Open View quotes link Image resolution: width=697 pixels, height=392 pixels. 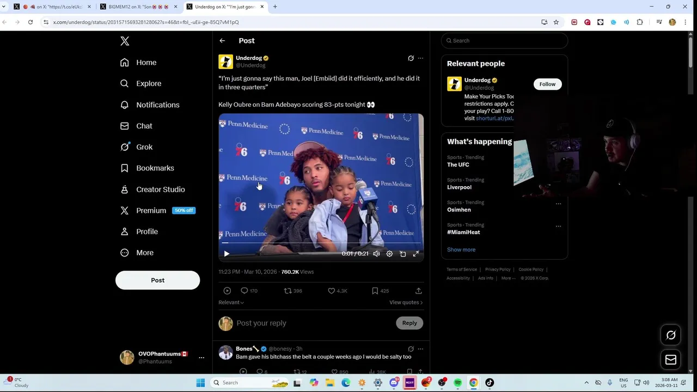[406, 302]
